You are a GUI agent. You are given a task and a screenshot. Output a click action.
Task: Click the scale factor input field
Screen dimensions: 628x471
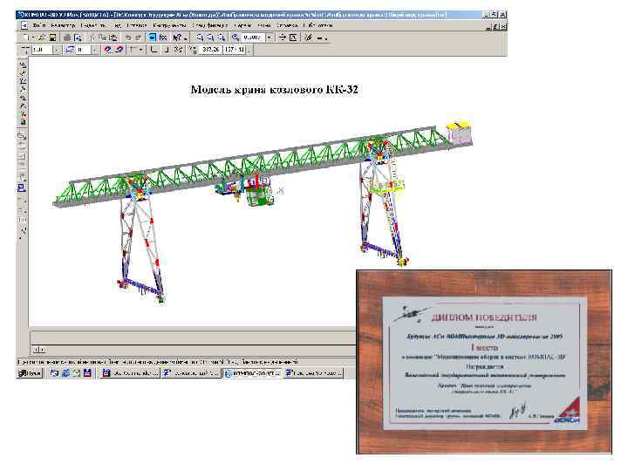(x=254, y=38)
